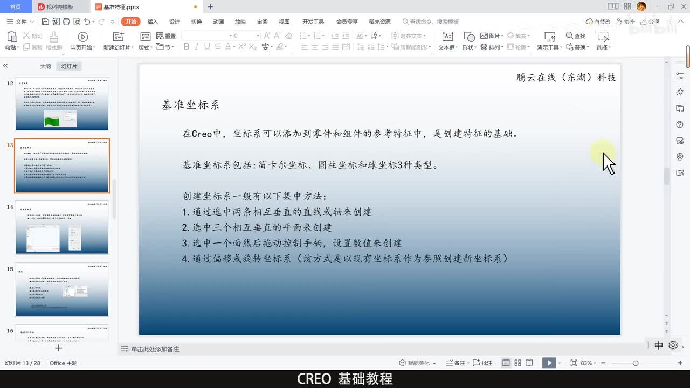Click the Clear Formatting eraser icon
This screenshot has width=690, height=388.
point(288,36)
